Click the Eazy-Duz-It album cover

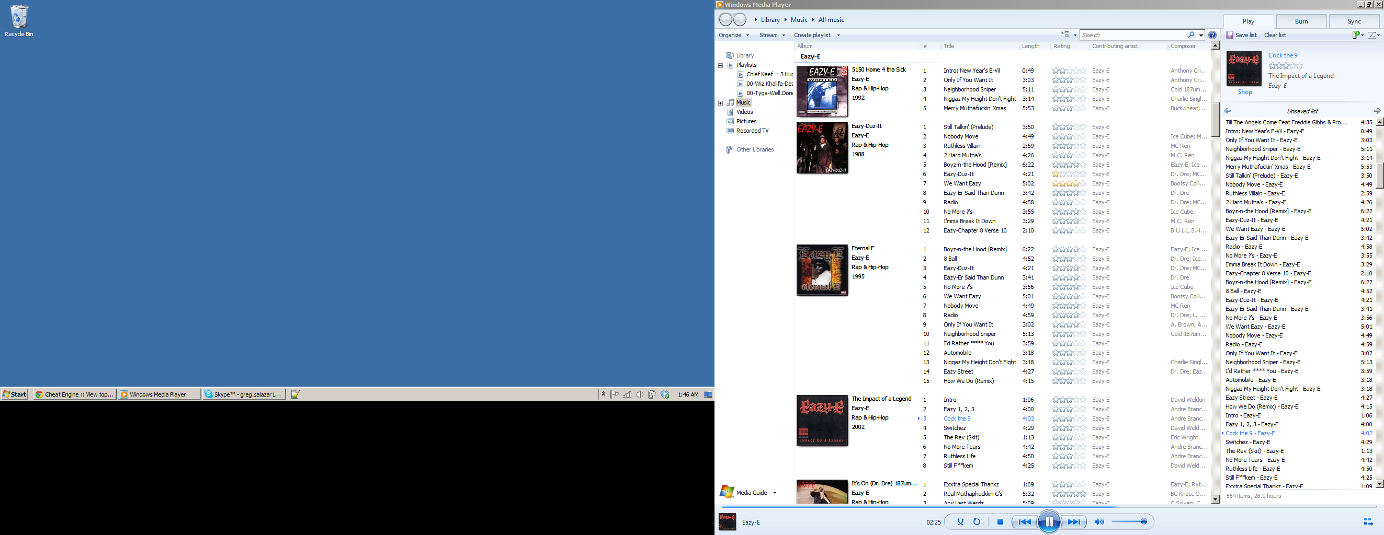(x=822, y=147)
